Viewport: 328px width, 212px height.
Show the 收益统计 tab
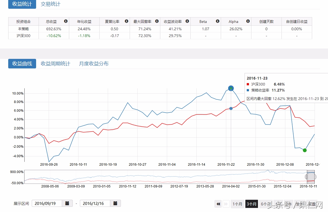[22, 4]
